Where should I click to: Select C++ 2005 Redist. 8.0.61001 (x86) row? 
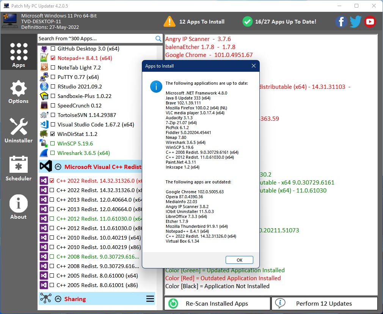point(97,285)
